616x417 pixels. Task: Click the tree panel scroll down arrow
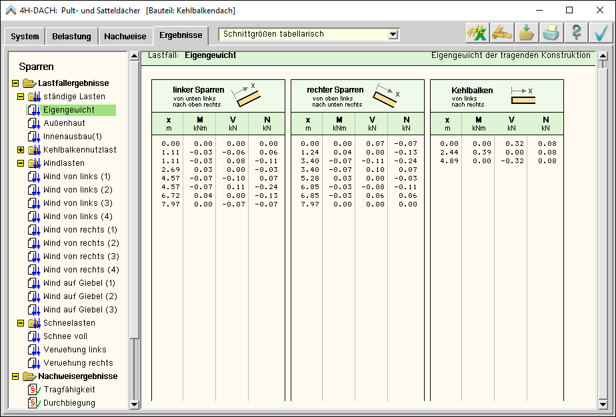[x=134, y=404]
